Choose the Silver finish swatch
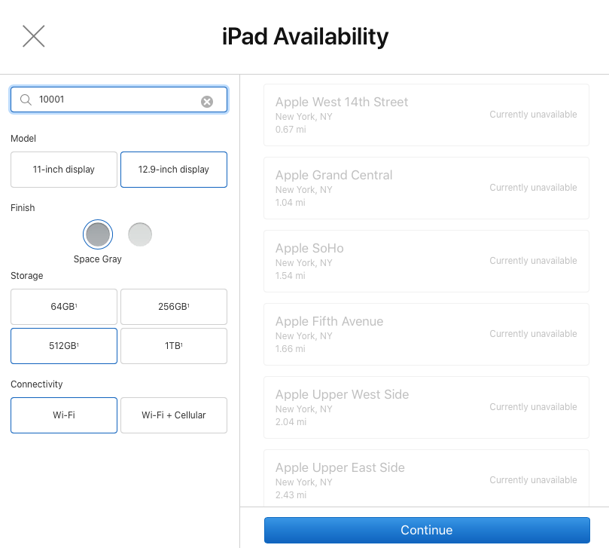The image size is (609, 548). coord(140,235)
